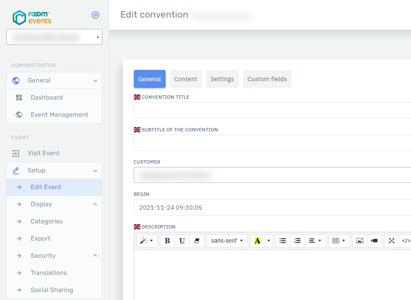Expand the Display submenu chevron

click(96, 204)
